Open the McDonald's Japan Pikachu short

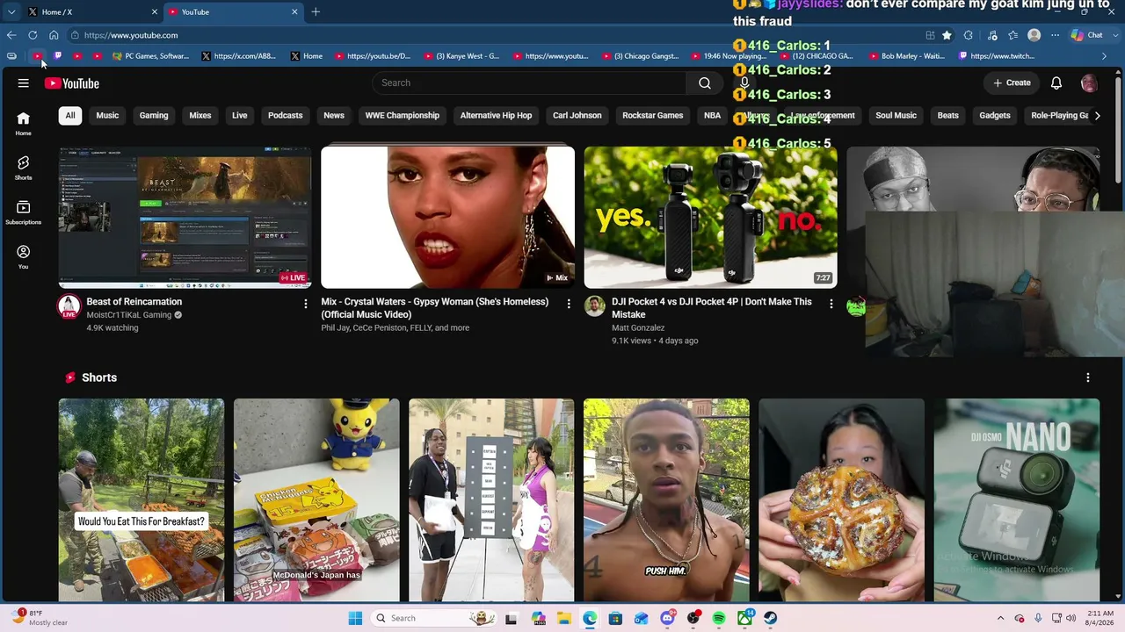click(x=316, y=500)
